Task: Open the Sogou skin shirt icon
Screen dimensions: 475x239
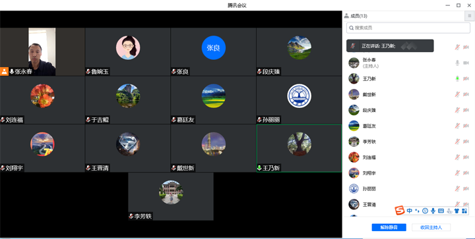Action: pyautogui.click(x=457, y=211)
